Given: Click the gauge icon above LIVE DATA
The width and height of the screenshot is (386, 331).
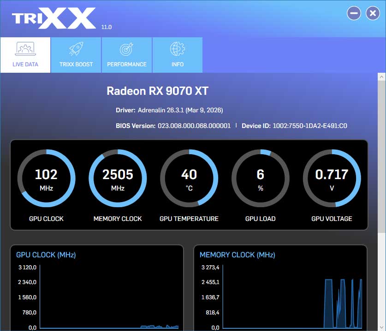Looking at the screenshot, I should tap(25, 48).
